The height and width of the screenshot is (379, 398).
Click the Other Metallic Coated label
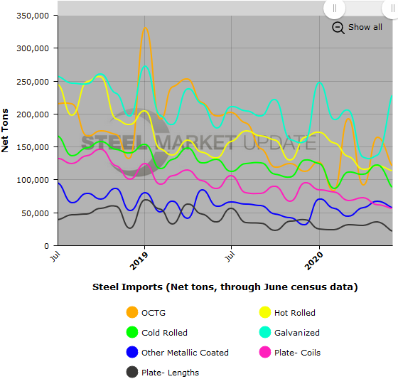tap(185, 353)
